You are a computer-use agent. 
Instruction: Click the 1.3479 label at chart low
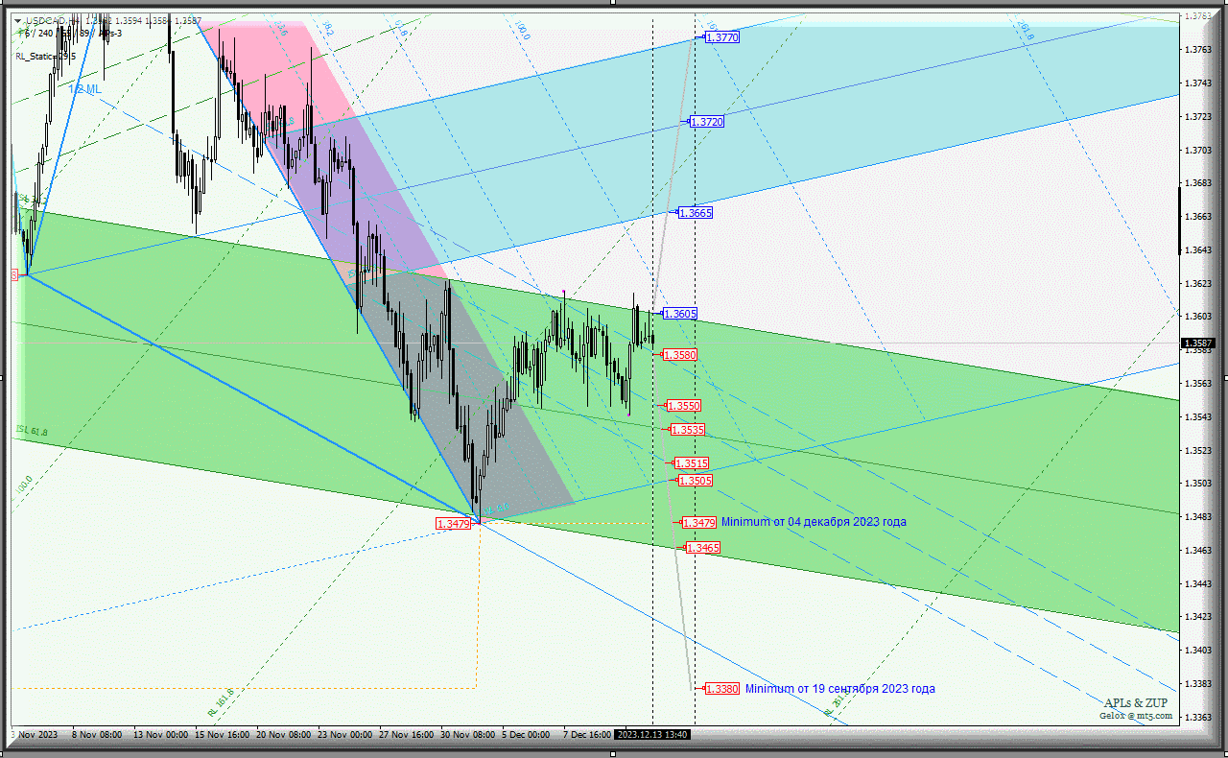[x=453, y=524]
